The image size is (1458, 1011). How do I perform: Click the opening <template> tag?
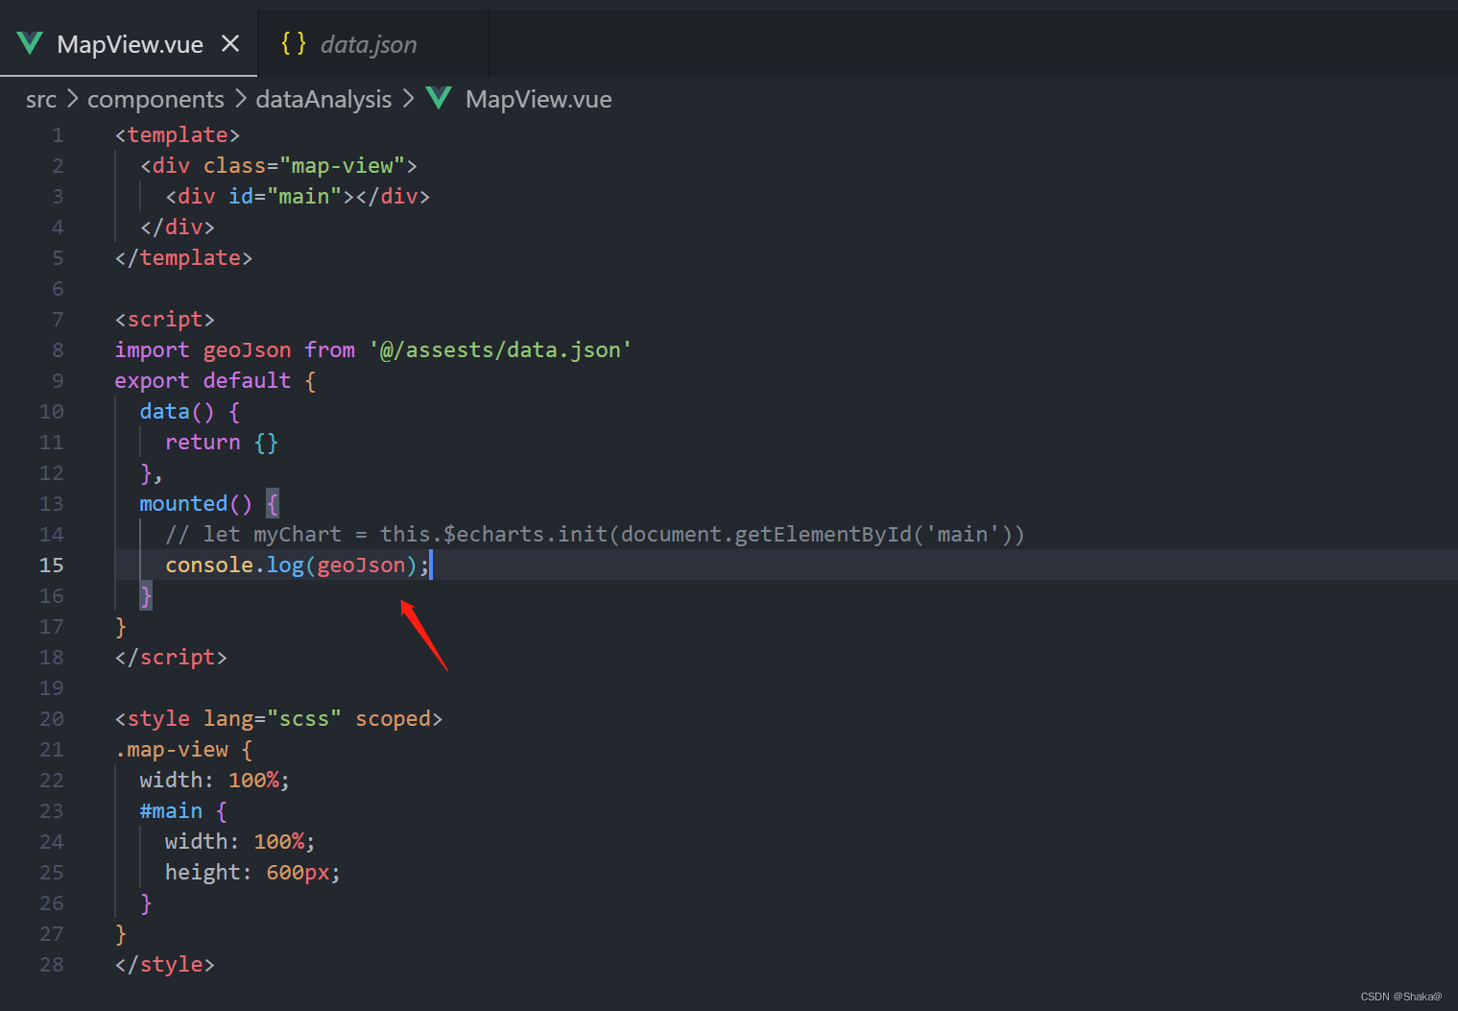[x=178, y=135]
